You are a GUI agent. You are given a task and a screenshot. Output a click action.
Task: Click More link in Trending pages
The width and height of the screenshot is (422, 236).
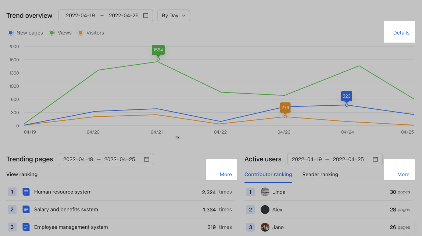[x=226, y=174]
